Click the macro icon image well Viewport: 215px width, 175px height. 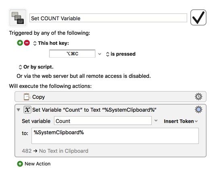[18, 18]
